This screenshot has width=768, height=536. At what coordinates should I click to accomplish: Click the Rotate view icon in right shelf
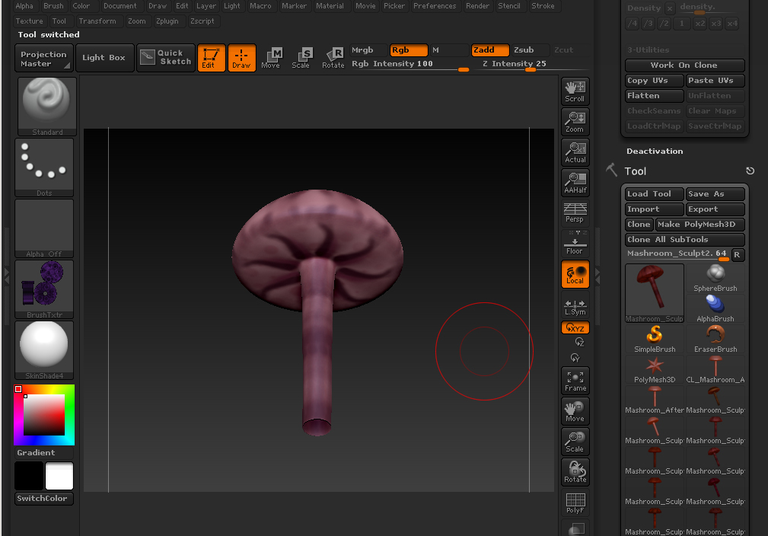coord(575,472)
